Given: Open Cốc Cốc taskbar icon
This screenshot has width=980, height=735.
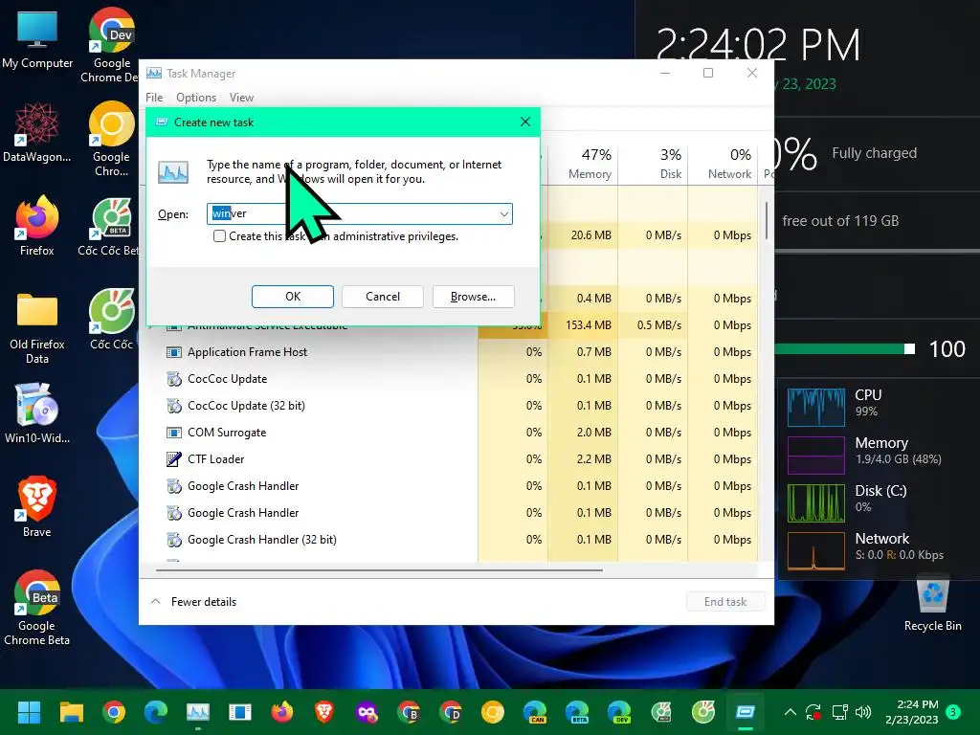Looking at the screenshot, I should tap(703, 712).
